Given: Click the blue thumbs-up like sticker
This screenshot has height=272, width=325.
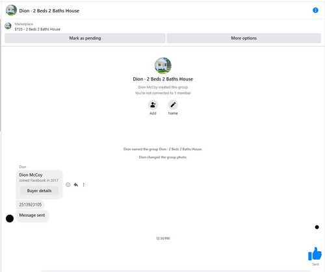Looking at the screenshot, I should click(315, 254).
